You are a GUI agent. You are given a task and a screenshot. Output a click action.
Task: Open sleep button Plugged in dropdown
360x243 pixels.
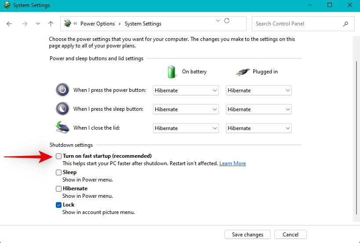tap(258, 109)
